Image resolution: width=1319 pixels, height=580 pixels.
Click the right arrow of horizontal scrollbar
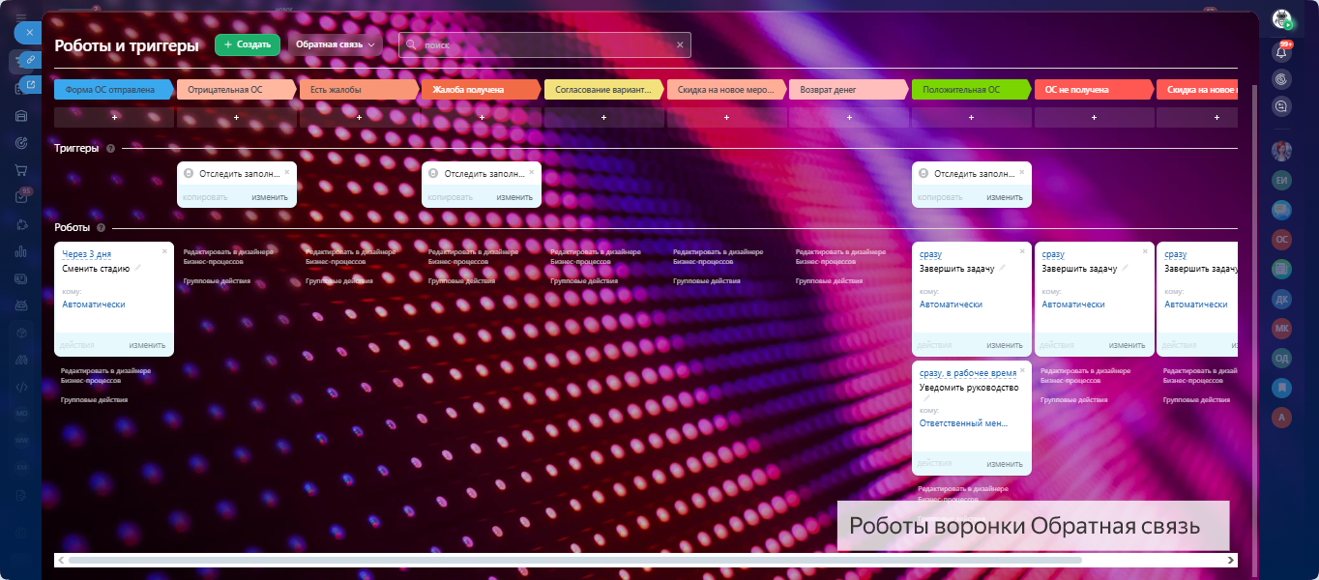coord(1231,560)
